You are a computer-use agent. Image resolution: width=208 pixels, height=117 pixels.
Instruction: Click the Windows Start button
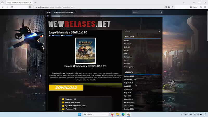pos(80,114)
